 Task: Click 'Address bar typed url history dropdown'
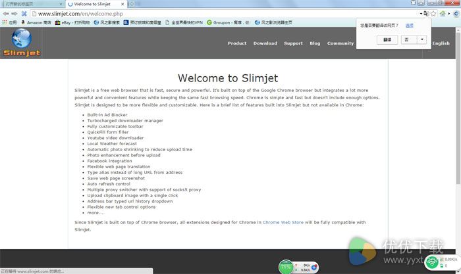(130, 201)
